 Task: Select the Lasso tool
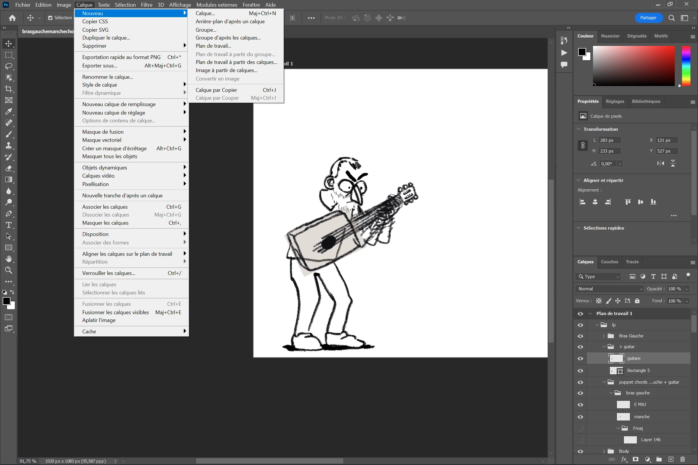pyautogui.click(x=9, y=66)
